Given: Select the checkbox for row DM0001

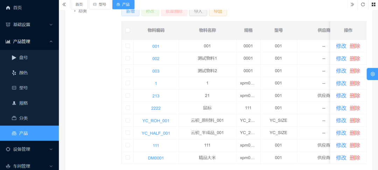Looking at the screenshot, I should (x=128, y=158).
